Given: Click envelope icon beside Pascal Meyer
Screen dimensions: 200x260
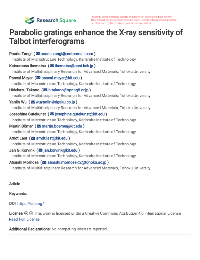Looking at the screenshot, I should [x=39, y=78].
